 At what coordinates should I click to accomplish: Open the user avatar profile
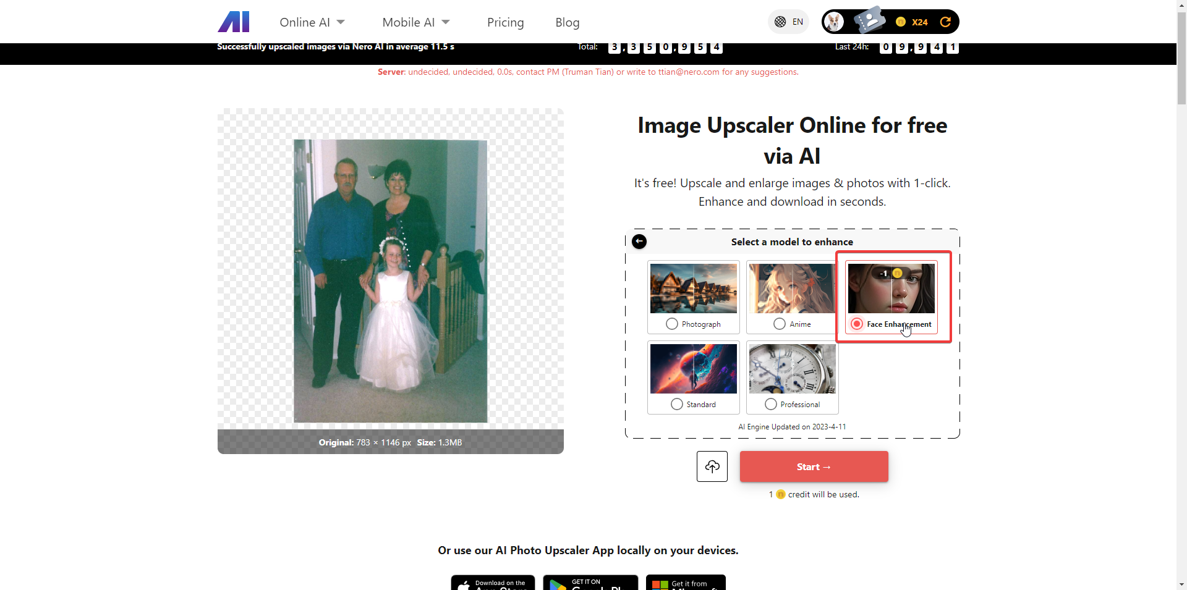pos(834,22)
